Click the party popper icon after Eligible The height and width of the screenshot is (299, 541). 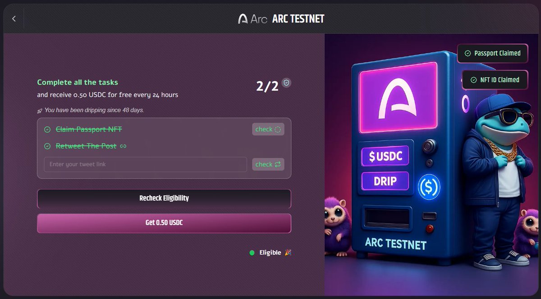[288, 253]
